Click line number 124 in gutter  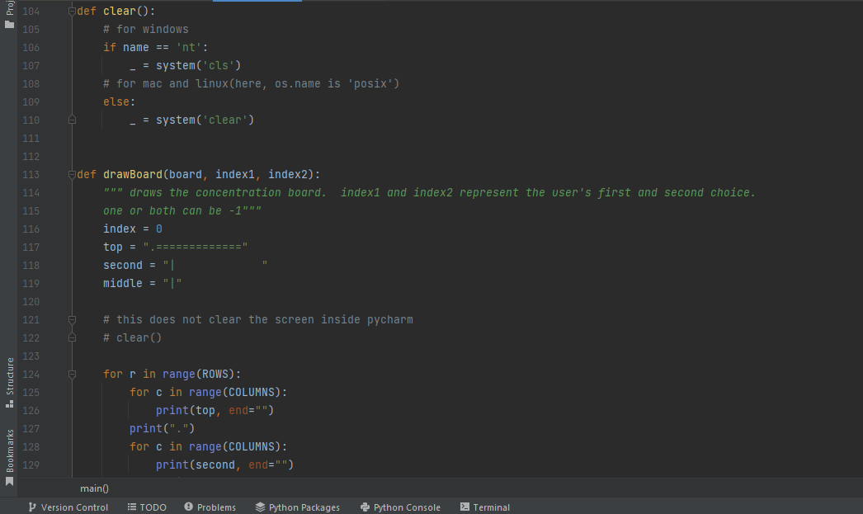pyautogui.click(x=31, y=375)
